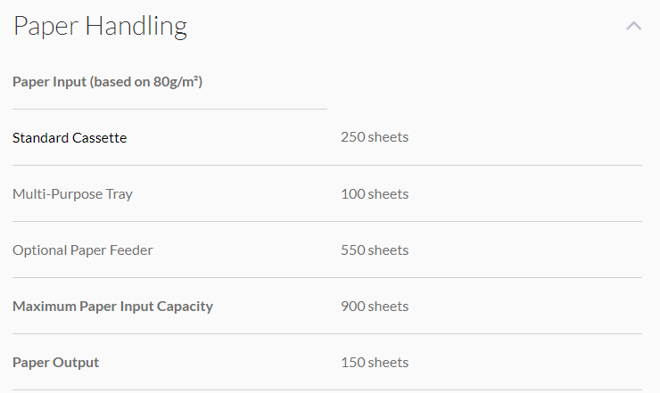Click the Paper Handling section heading
Image resolution: width=660 pixels, height=393 pixels.
tap(100, 27)
